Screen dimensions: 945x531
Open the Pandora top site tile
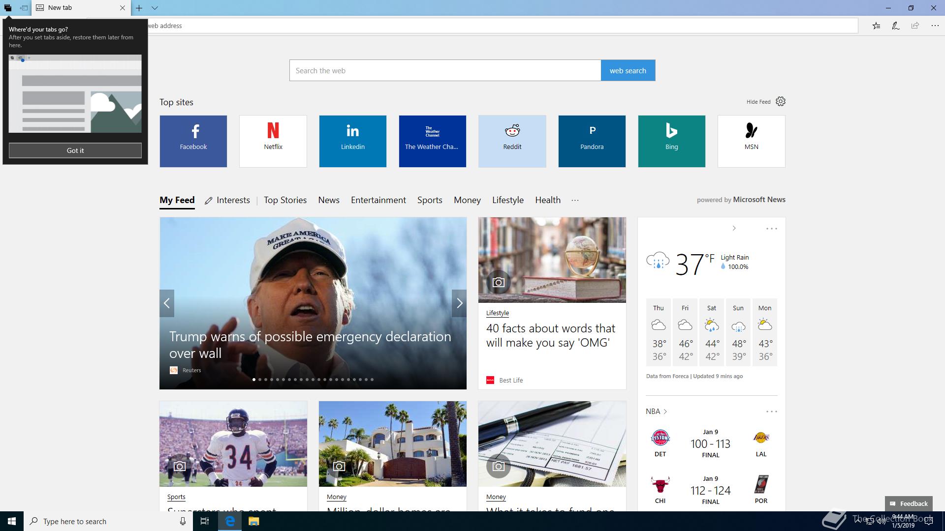[592, 141]
